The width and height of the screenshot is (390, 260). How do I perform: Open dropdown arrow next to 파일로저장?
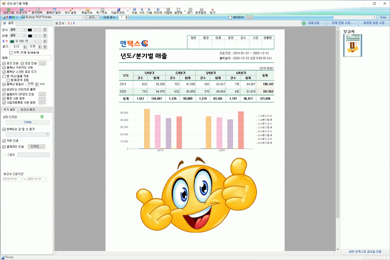(x=128, y=11)
